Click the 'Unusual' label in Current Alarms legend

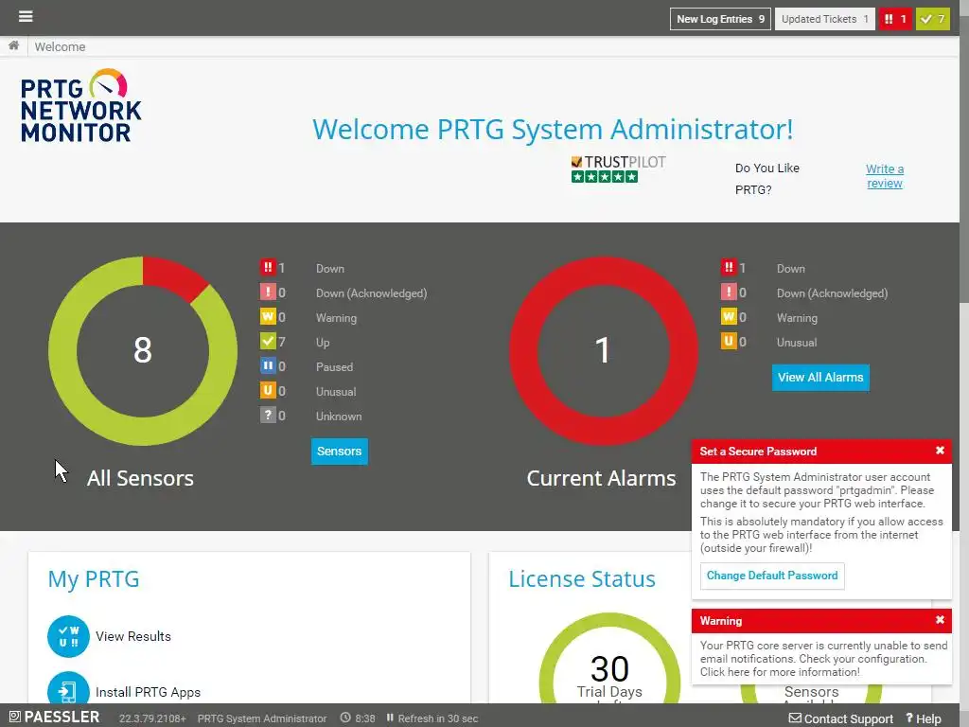click(797, 343)
